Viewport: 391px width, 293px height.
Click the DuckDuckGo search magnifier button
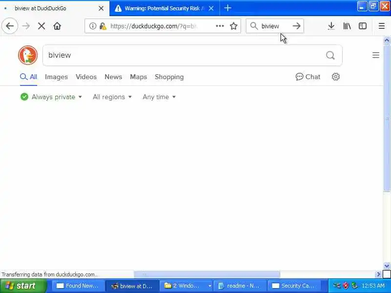pos(330,55)
